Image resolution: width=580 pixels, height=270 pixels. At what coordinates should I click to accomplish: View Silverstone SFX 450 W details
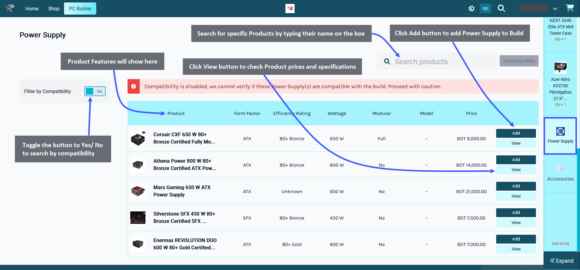click(516, 223)
